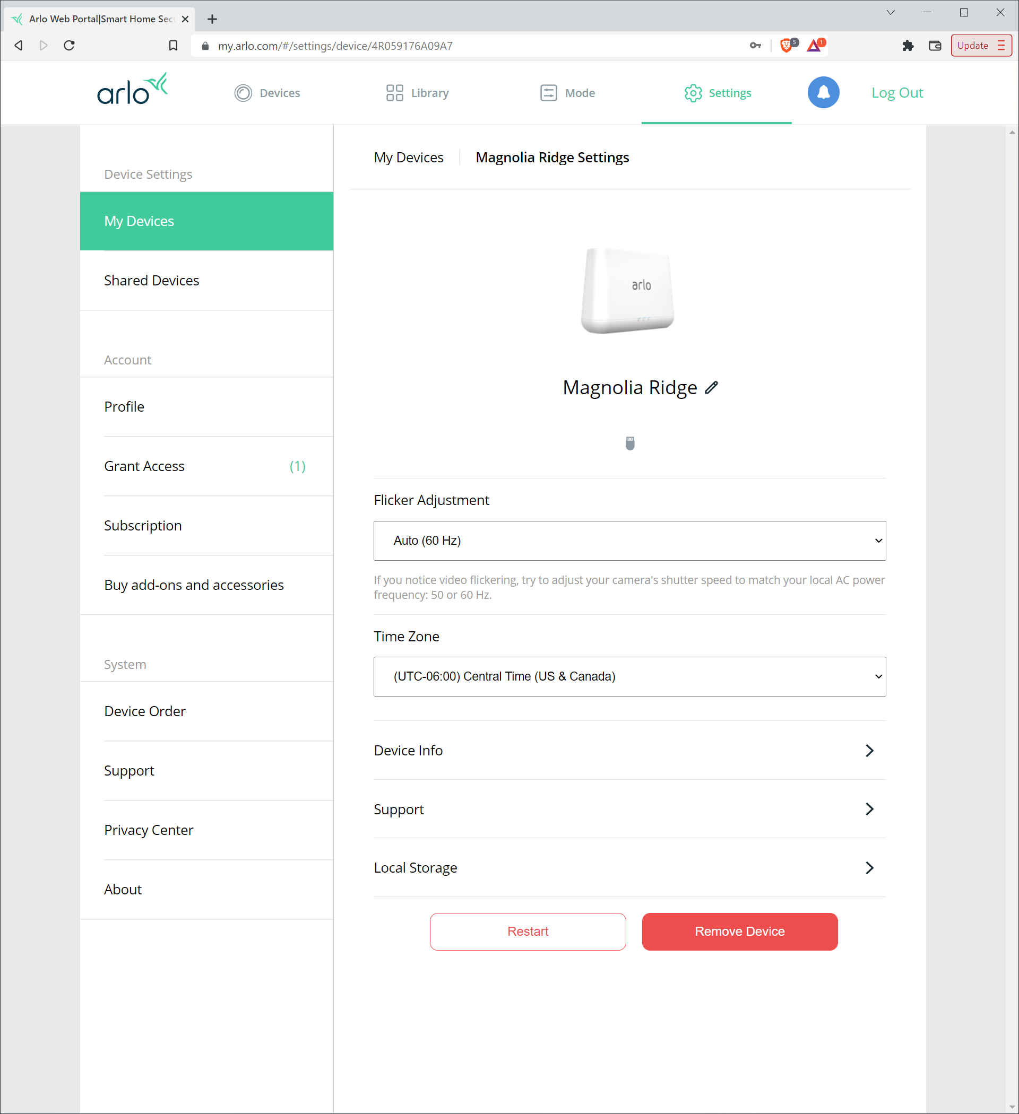This screenshot has height=1114, width=1019.
Task: Expand the Local Storage section
Action: pos(629,867)
